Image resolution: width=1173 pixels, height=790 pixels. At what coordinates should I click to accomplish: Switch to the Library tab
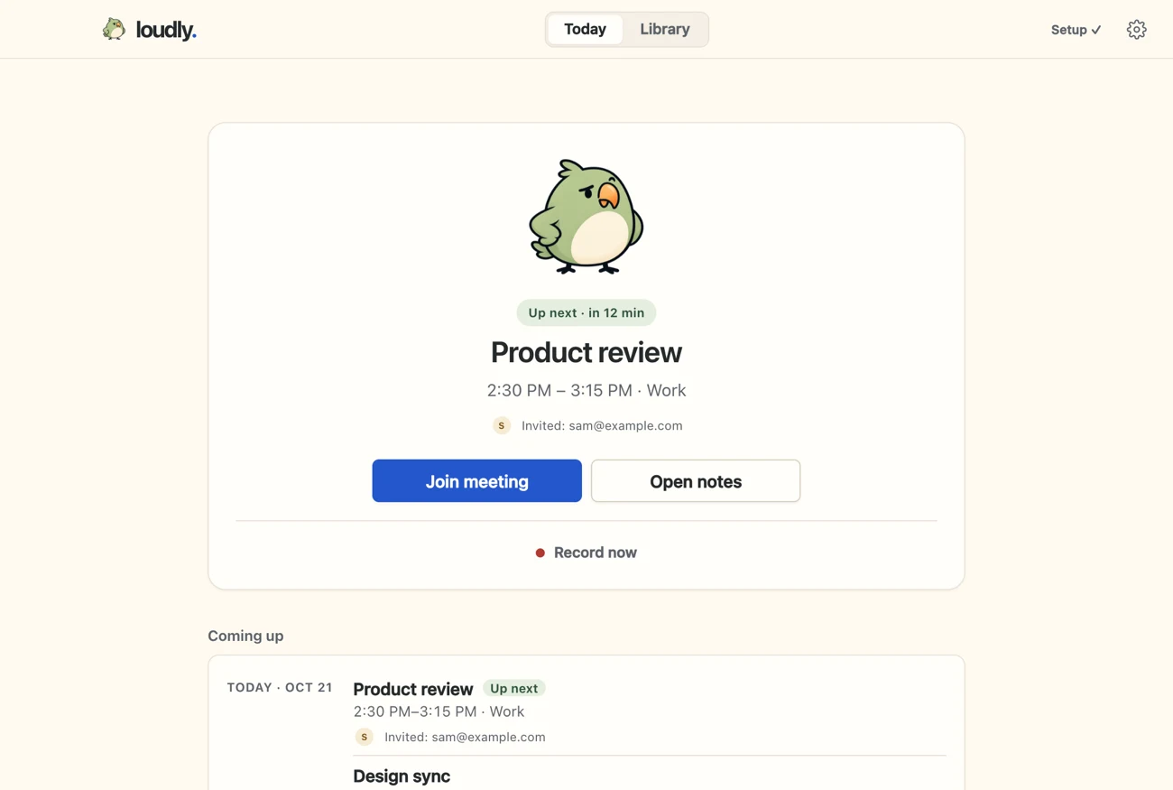pos(665,29)
